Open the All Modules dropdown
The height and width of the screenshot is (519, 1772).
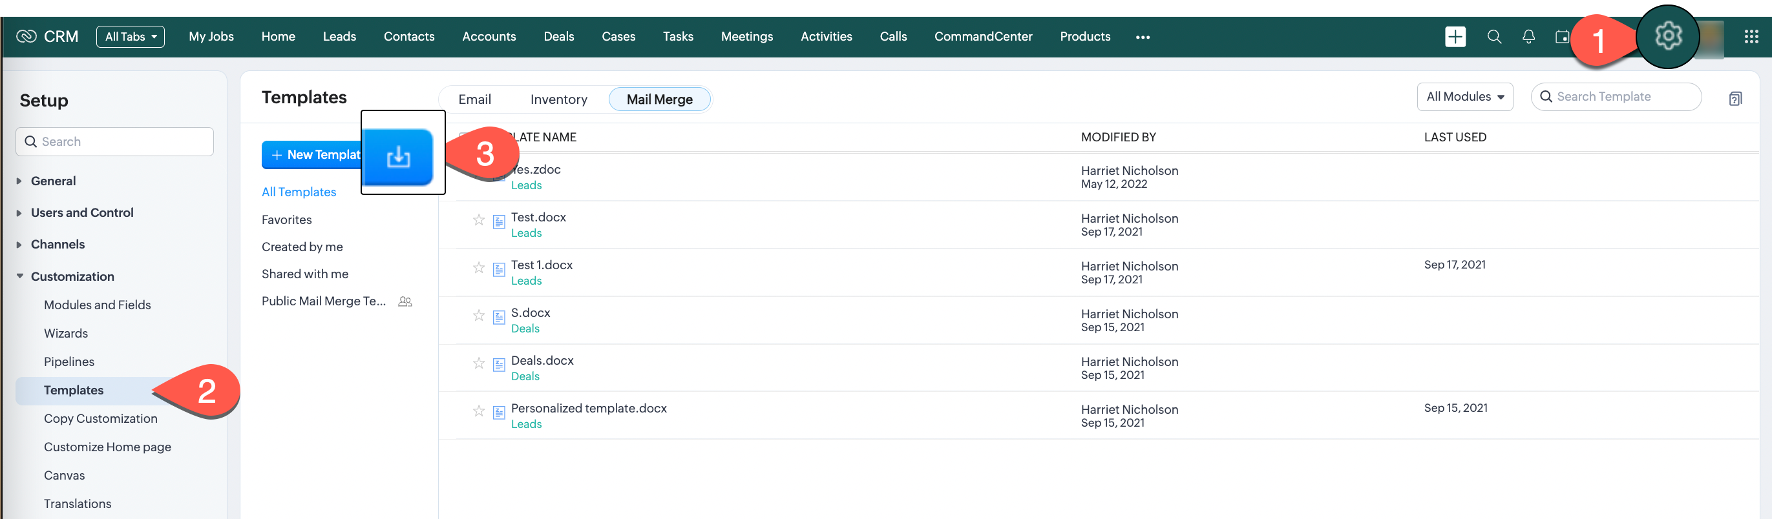pos(1464,97)
